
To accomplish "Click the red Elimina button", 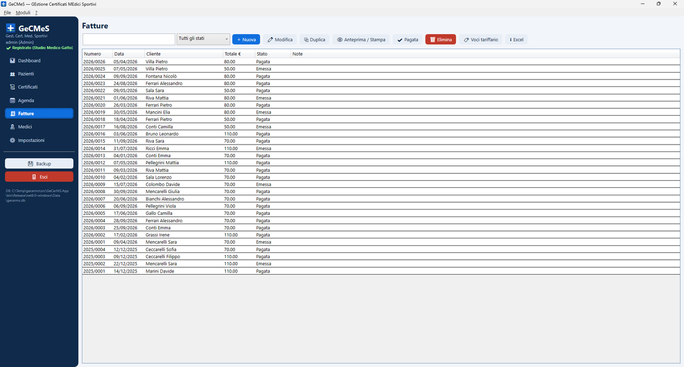I will coord(440,39).
